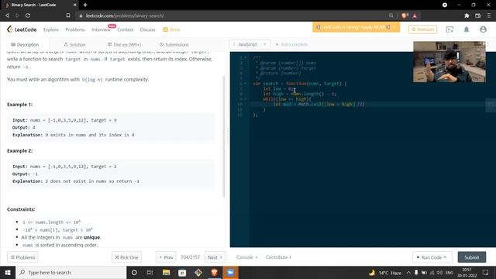Click on code line 10 in editor
The height and width of the screenshot is (279, 496).
point(367,104)
